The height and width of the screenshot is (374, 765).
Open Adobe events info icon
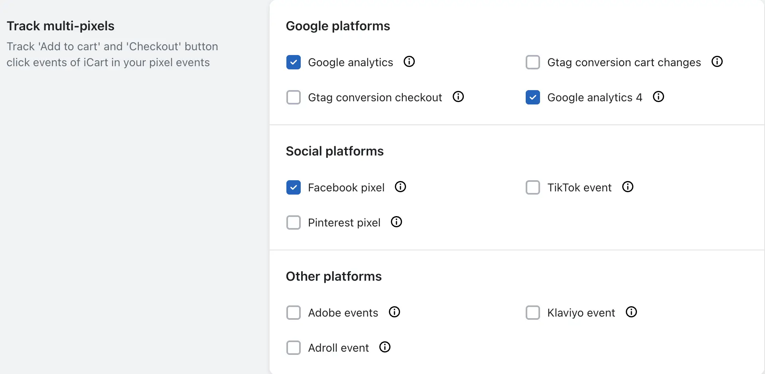coord(394,312)
